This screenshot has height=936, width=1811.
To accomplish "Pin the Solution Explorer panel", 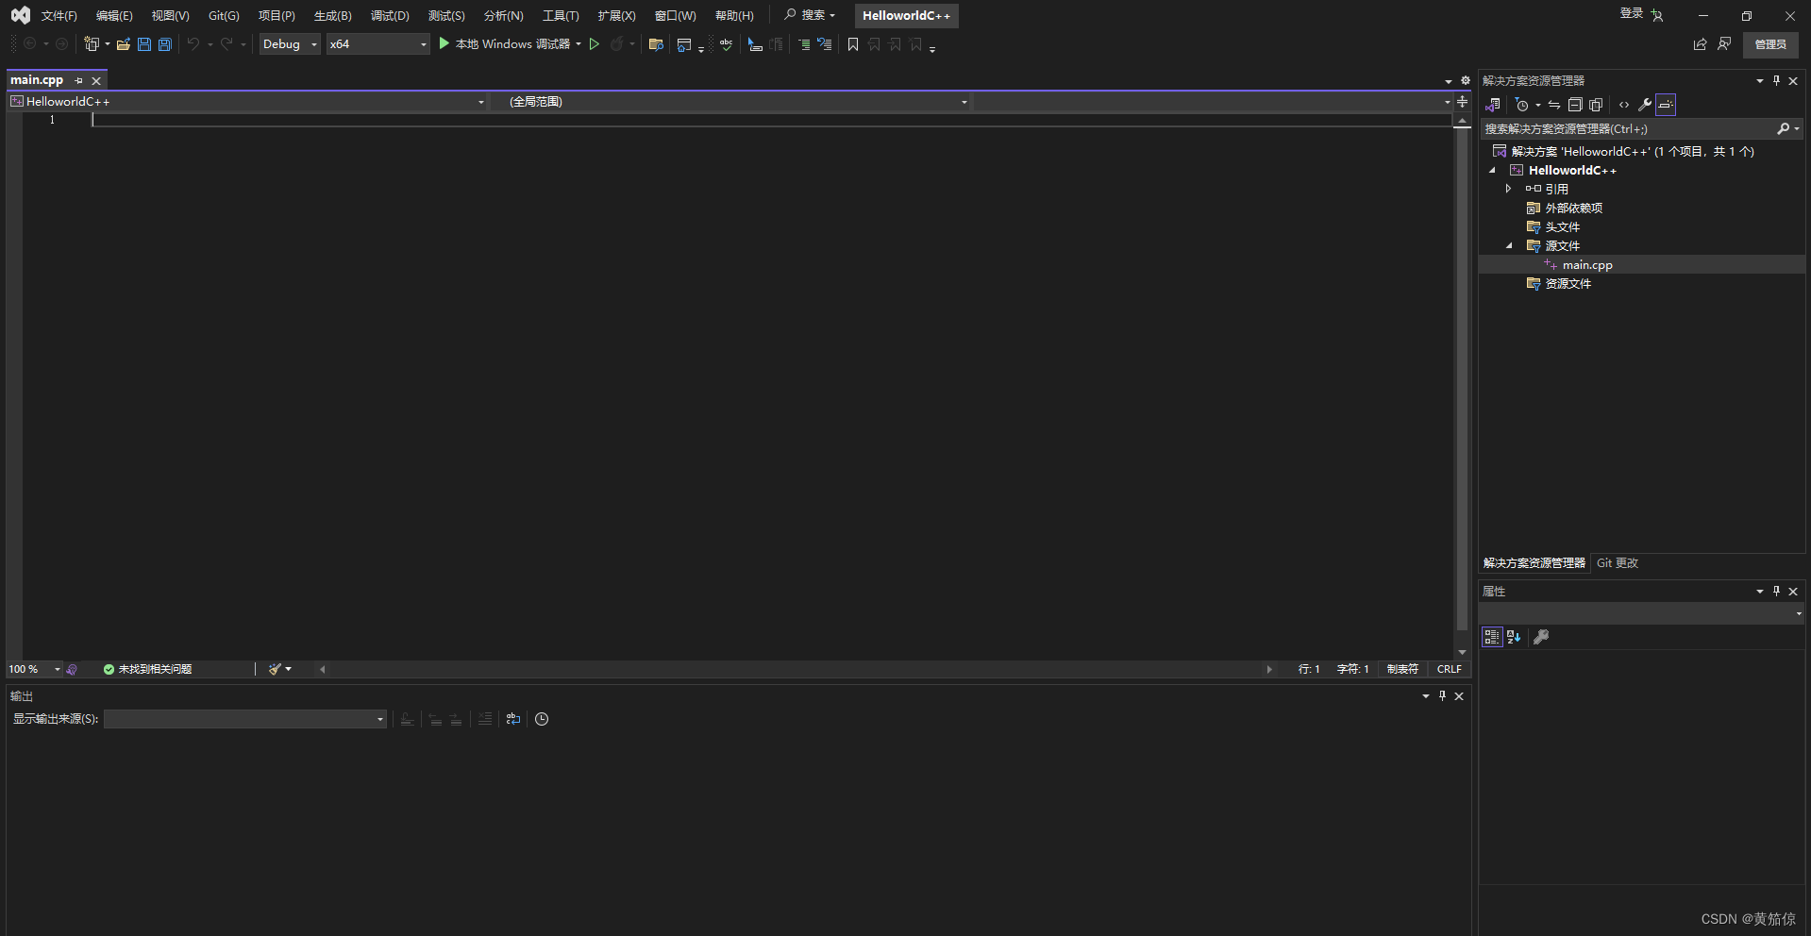I will tap(1775, 80).
